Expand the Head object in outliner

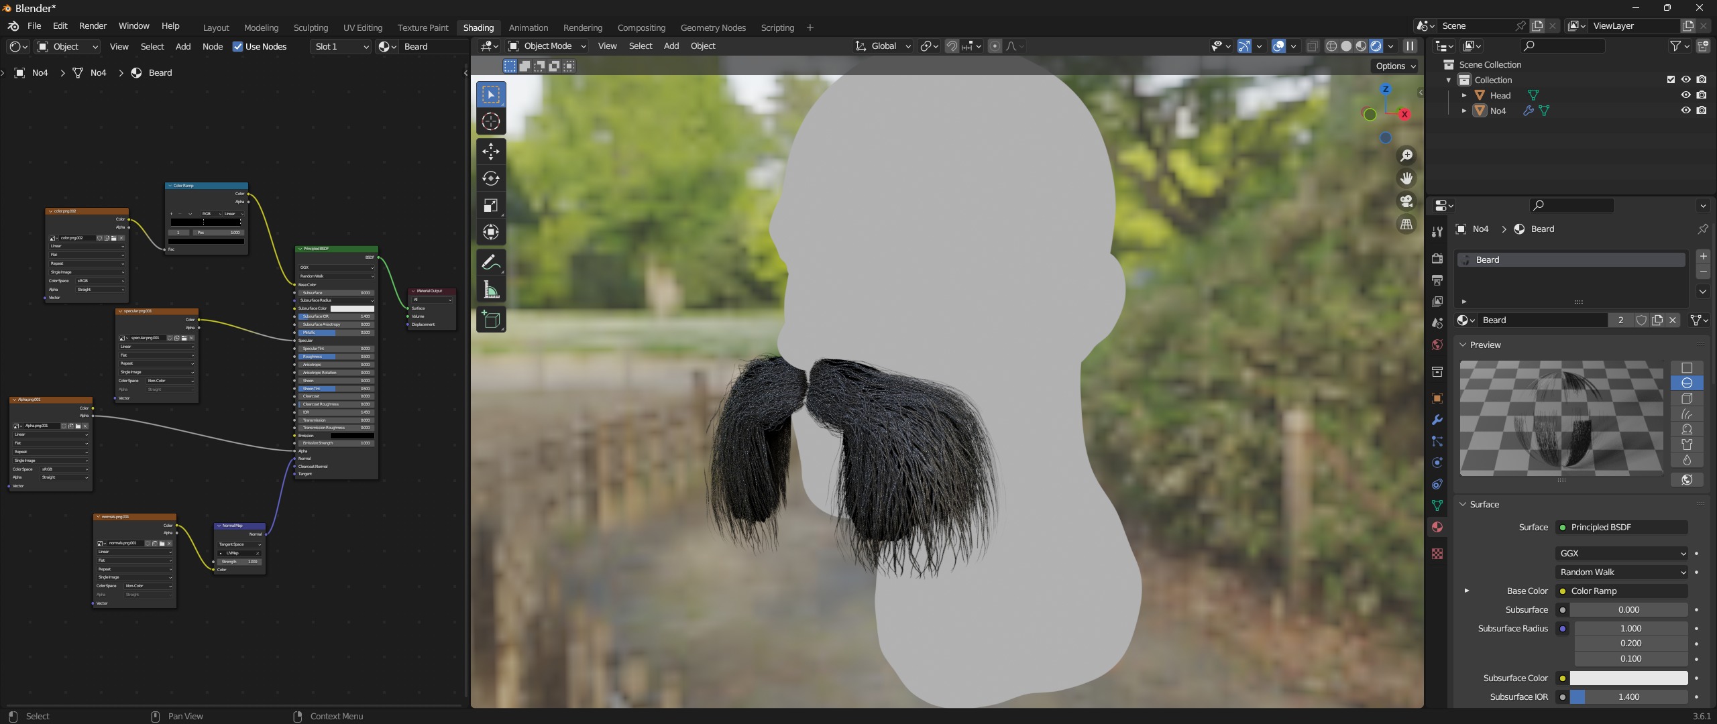1463,95
